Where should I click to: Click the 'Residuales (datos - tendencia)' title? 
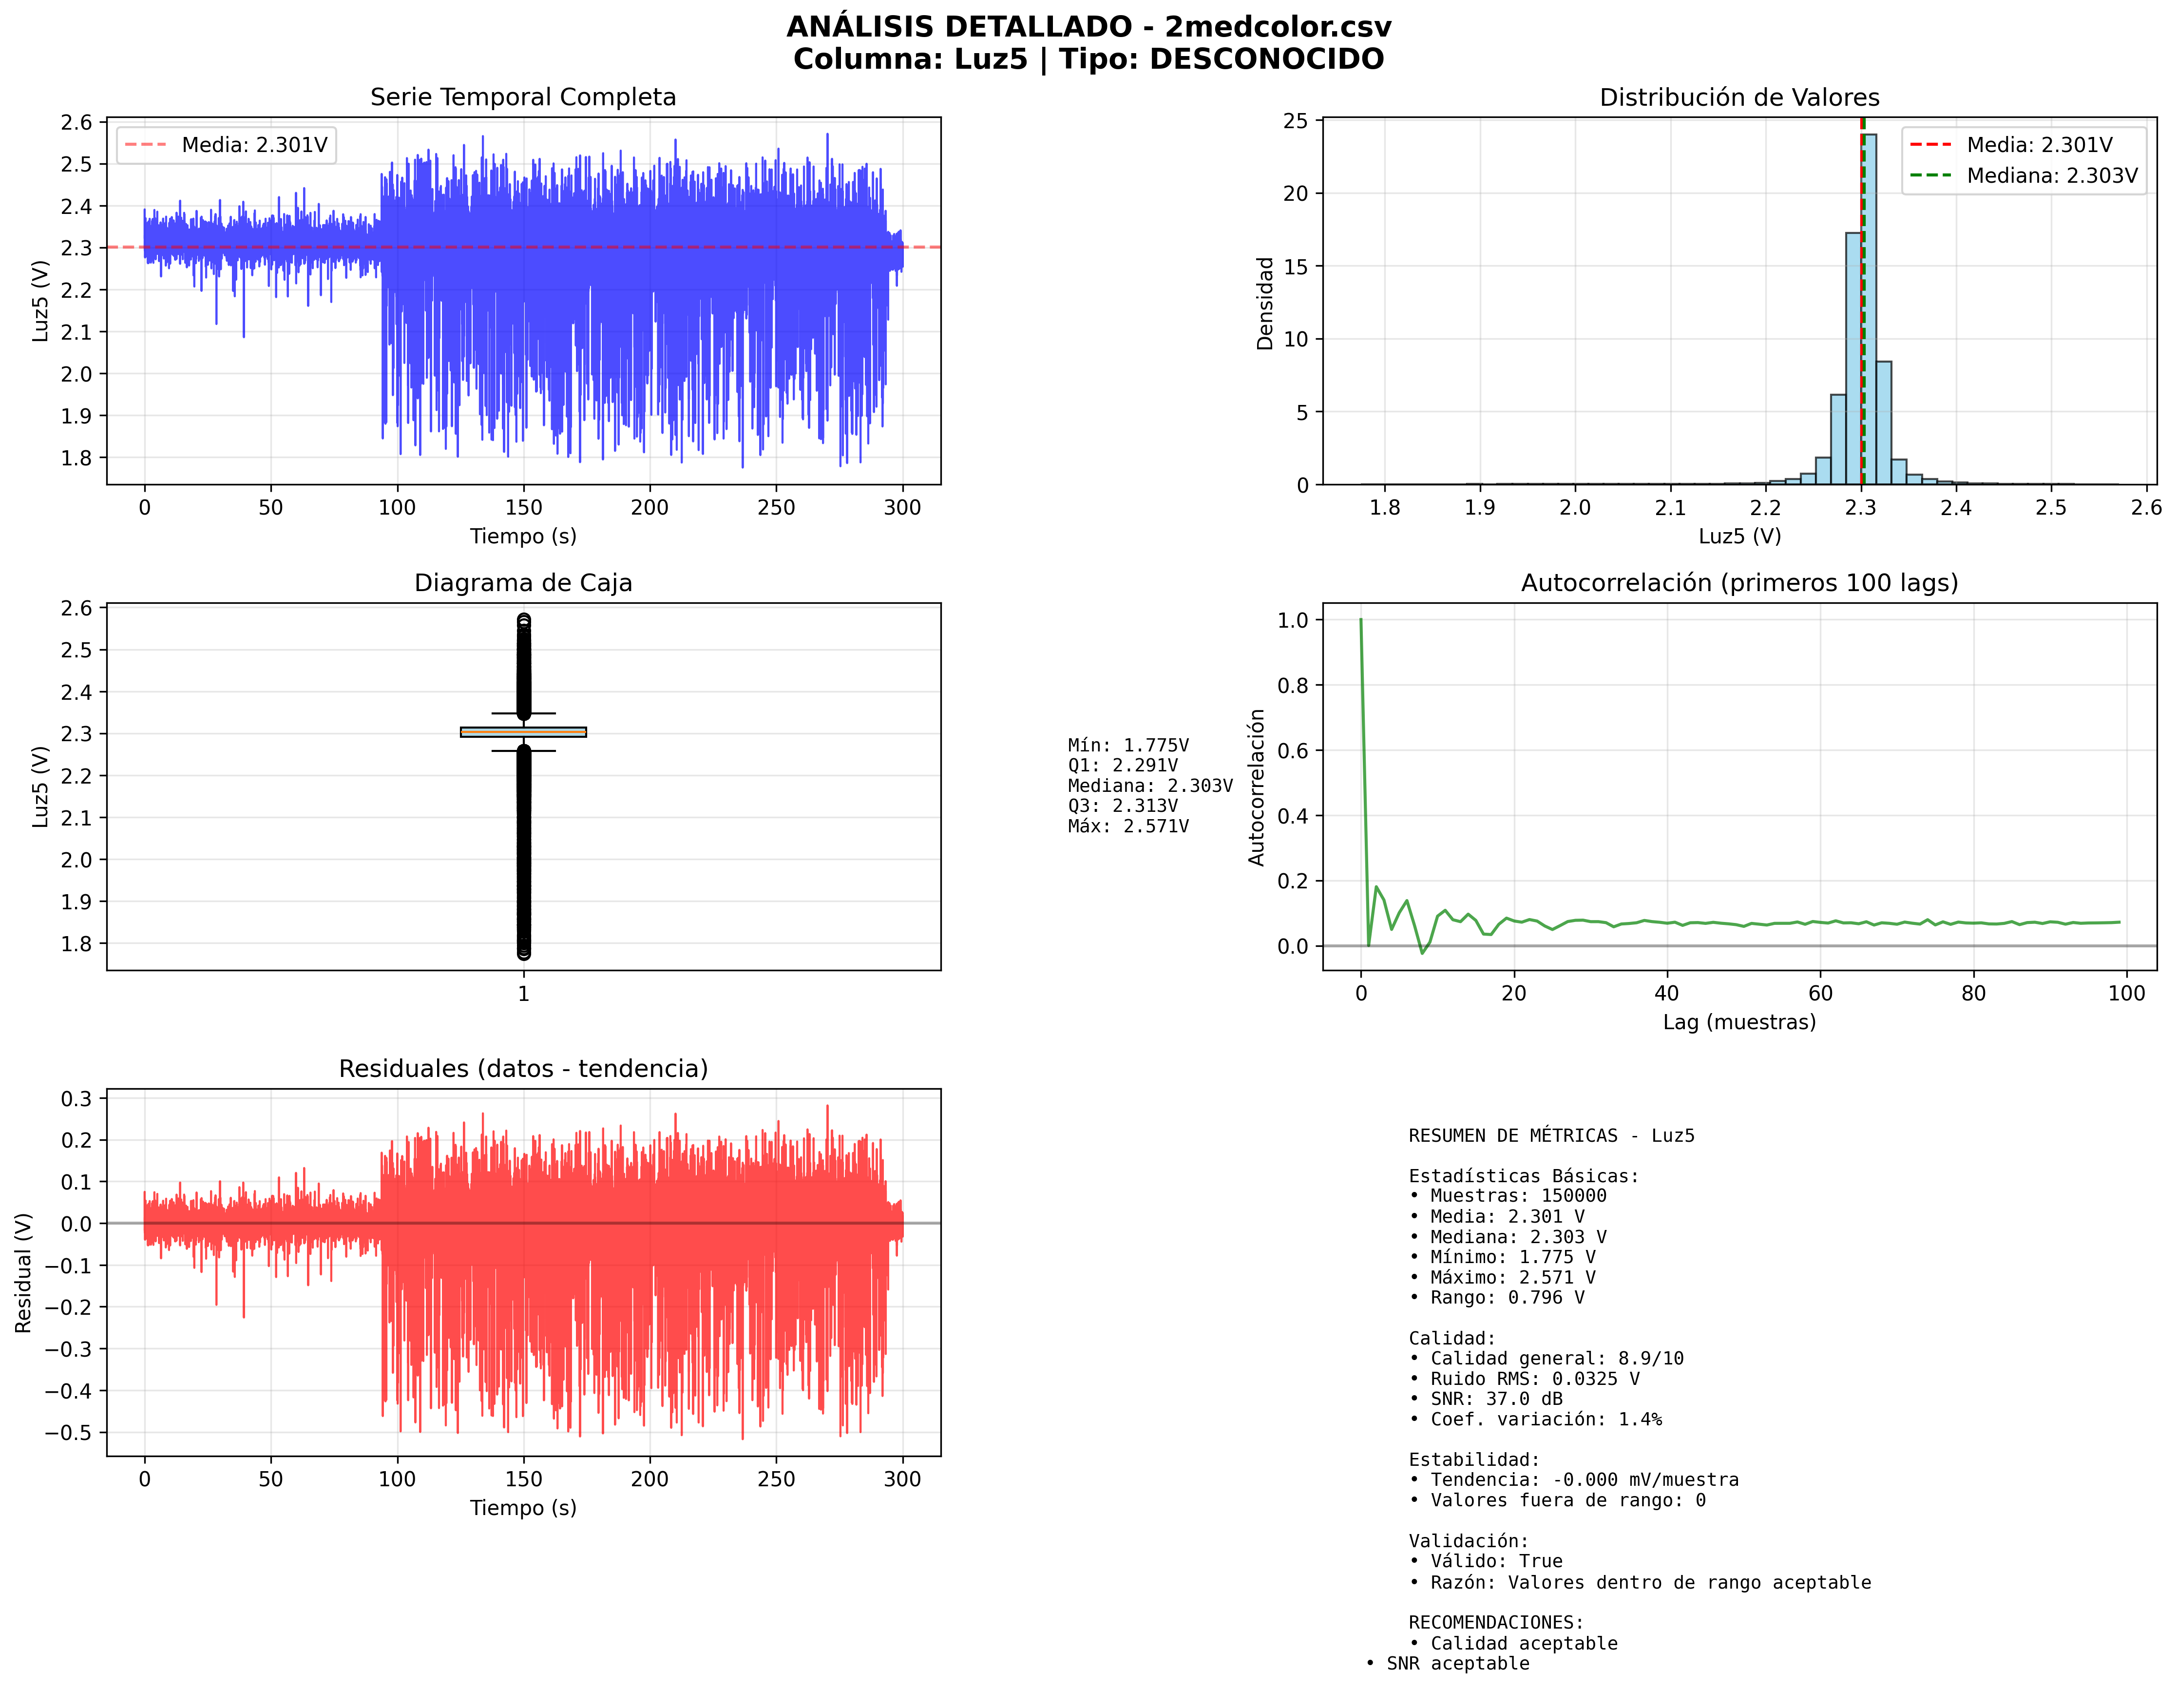click(523, 1069)
